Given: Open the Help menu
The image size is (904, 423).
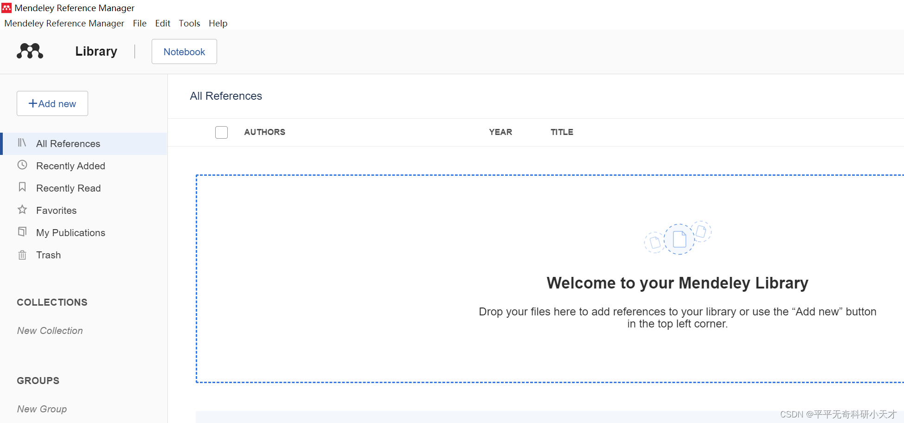Looking at the screenshot, I should (218, 23).
